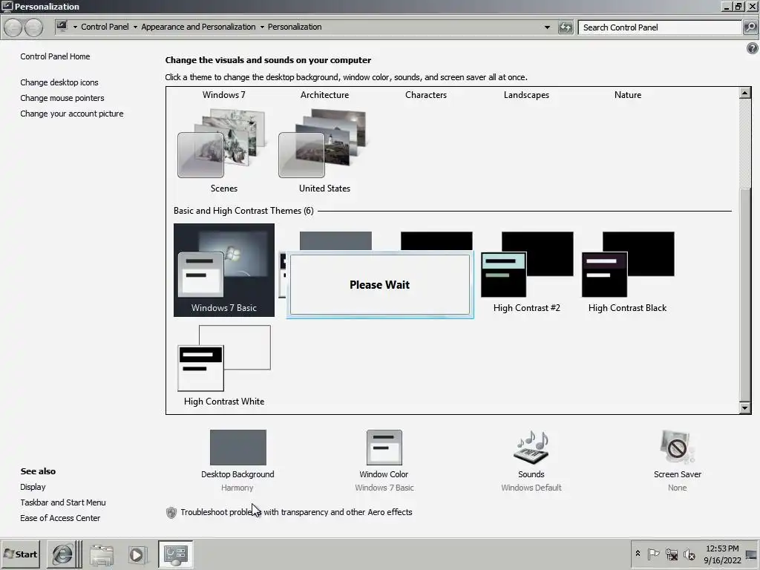
Task: Open Windows Explorer from taskbar
Action: pos(101,554)
